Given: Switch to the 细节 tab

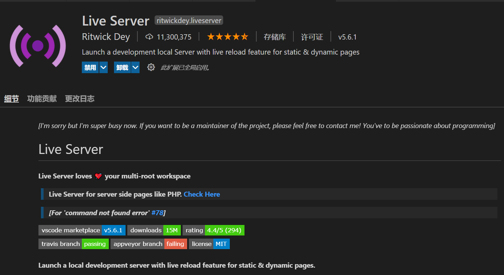Looking at the screenshot, I should click(12, 99).
